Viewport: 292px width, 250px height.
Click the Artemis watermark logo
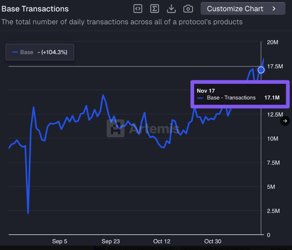pos(115,128)
